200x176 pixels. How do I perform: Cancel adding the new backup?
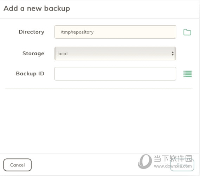(x=18, y=165)
